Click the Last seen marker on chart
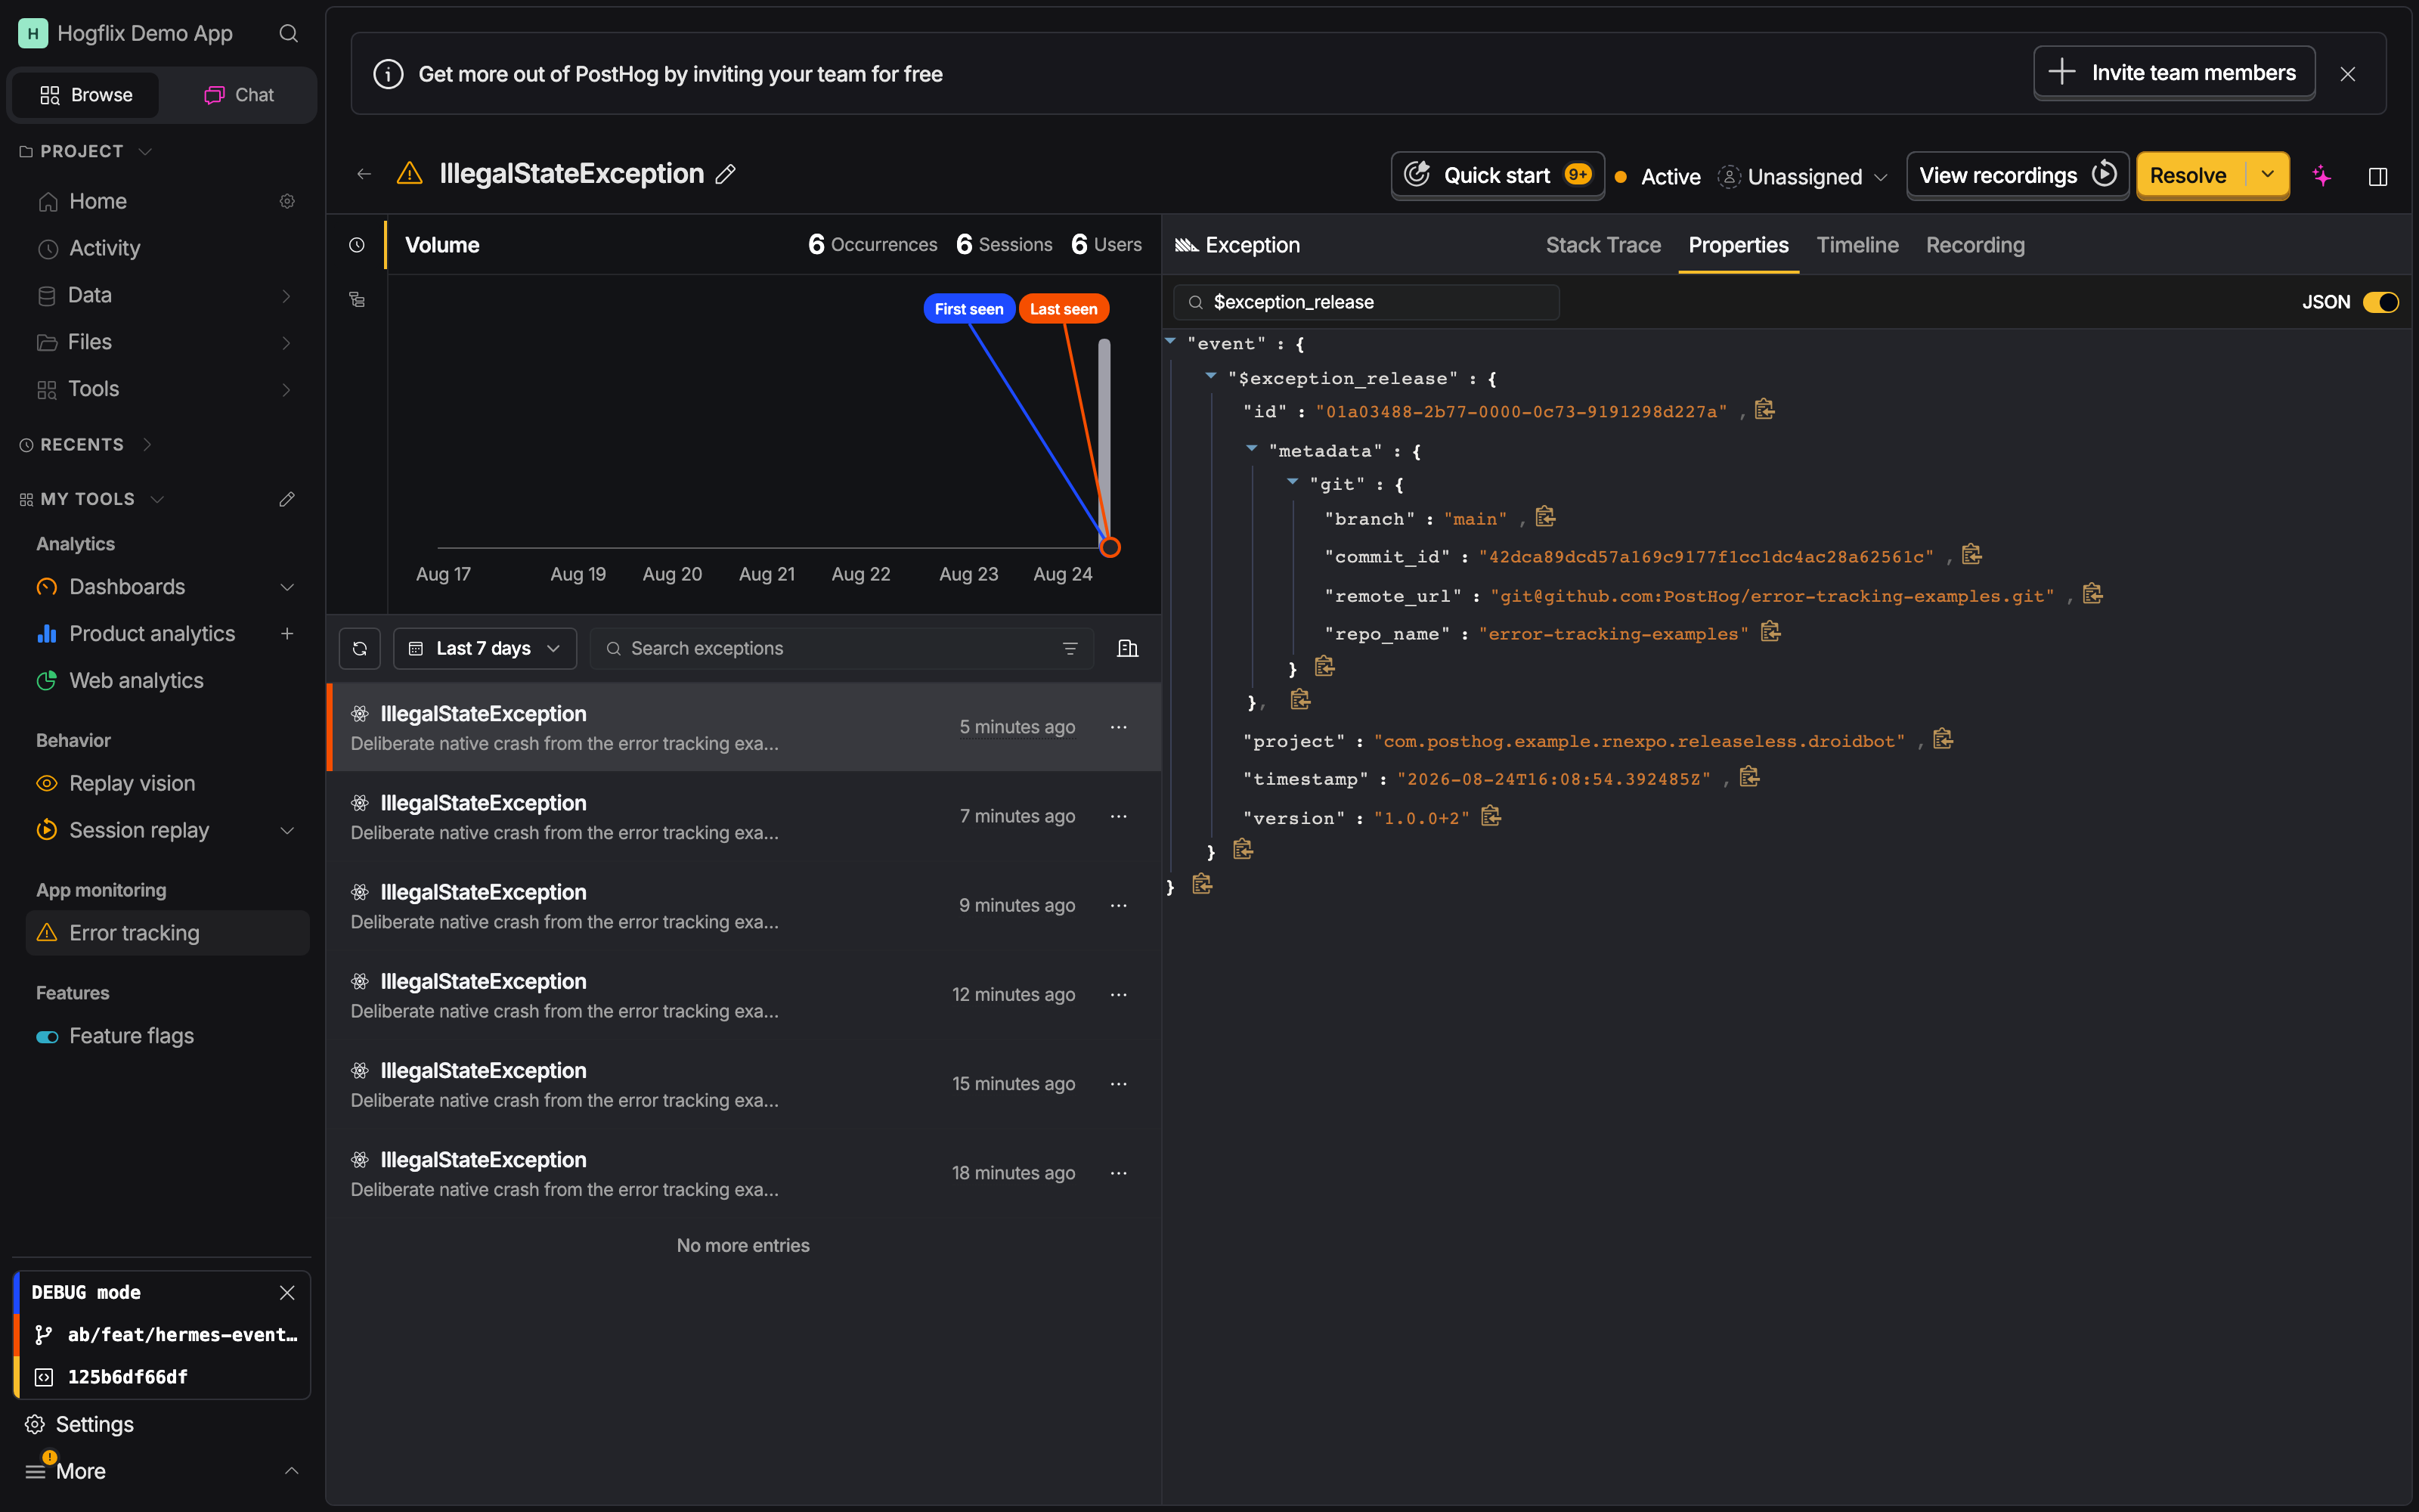 click(x=1064, y=309)
